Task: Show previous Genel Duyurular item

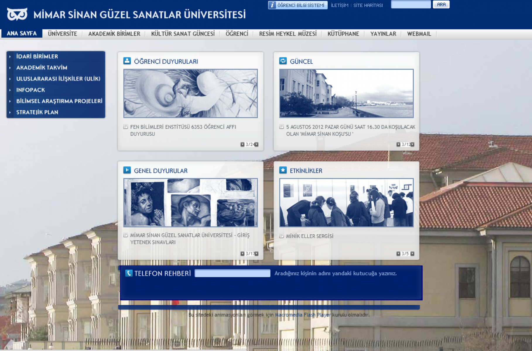Action: click(242, 254)
